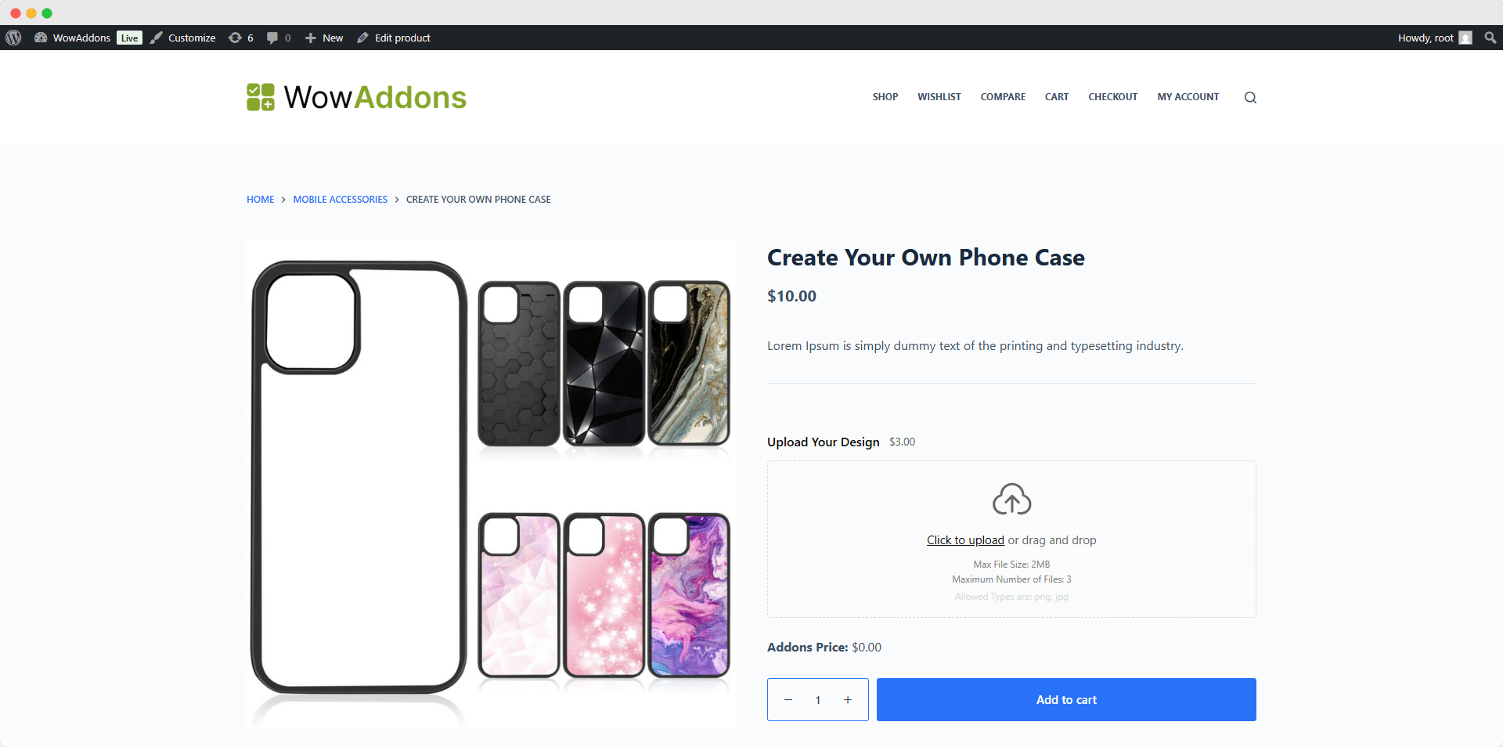Open the Shop menu item
The width and height of the screenshot is (1503, 747).
(885, 97)
